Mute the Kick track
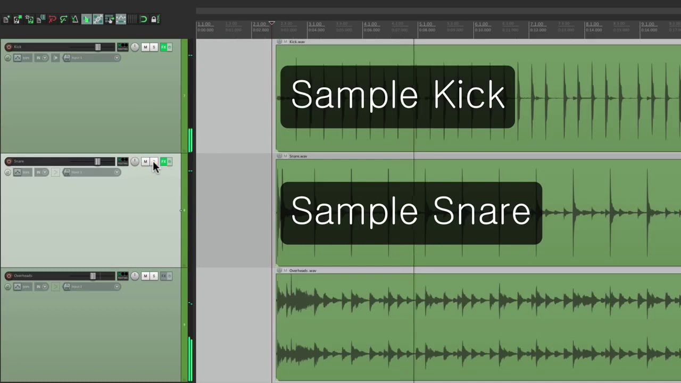Image resolution: width=681 pixels, height=383 pixels. (x=145, y=47)
